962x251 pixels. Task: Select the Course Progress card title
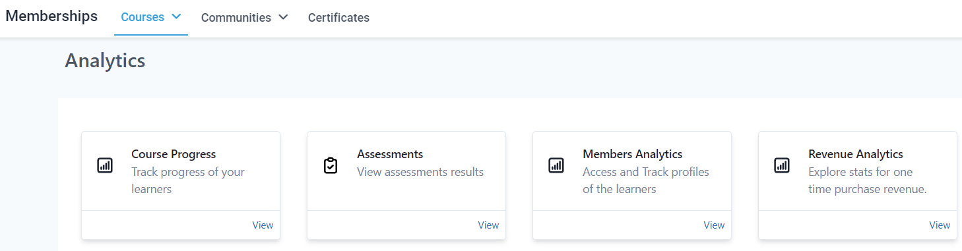pos(174,154)
